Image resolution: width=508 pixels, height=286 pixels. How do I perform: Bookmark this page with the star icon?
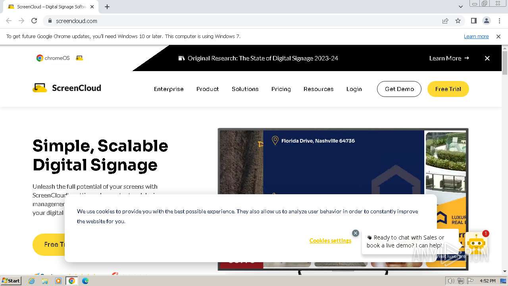coord(458,21)
